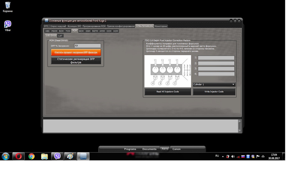Click injector code field for cylinder 3
The width and height of the screenshot is (299, 183).
point(216,68)
